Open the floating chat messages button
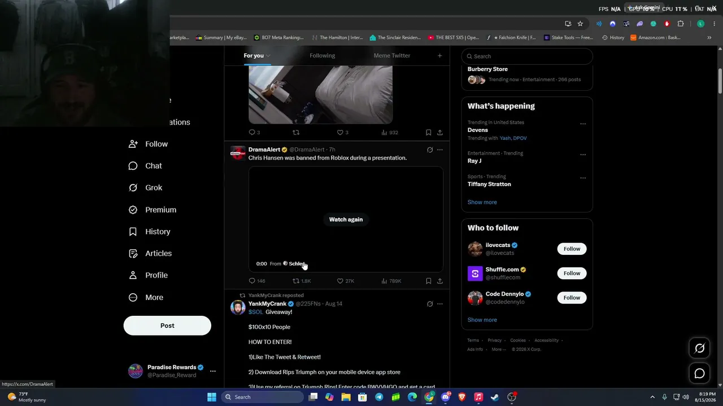 click(699, 373)
